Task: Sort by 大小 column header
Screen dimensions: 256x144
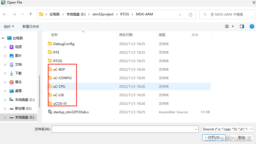Action: pyautogui.click(x=195, y=35)
